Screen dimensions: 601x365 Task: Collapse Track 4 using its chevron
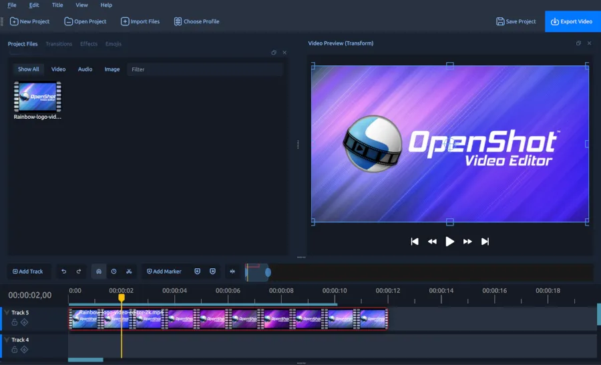7,340
